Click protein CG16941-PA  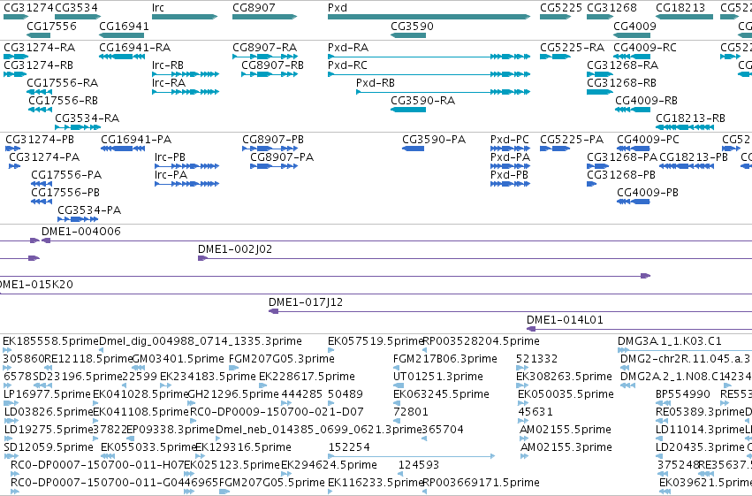tap(123, 149)
